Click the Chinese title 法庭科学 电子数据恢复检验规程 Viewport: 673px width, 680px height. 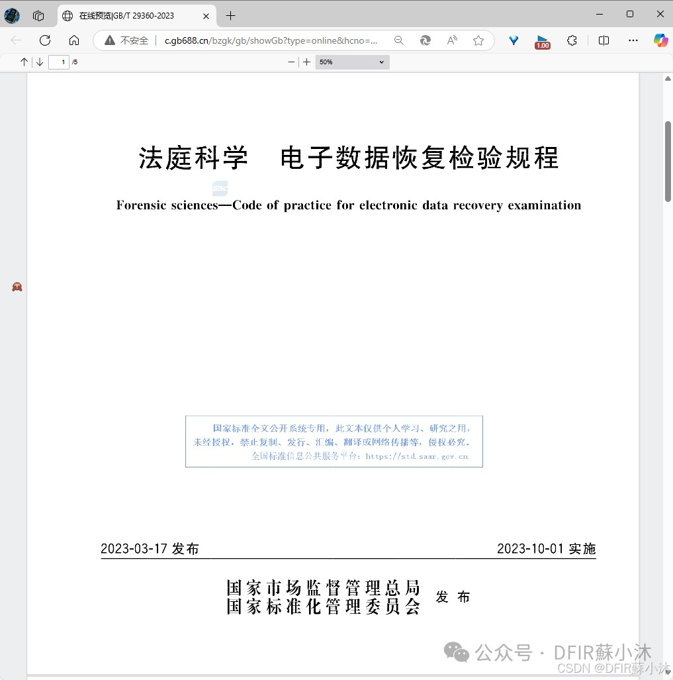(349, 158)
